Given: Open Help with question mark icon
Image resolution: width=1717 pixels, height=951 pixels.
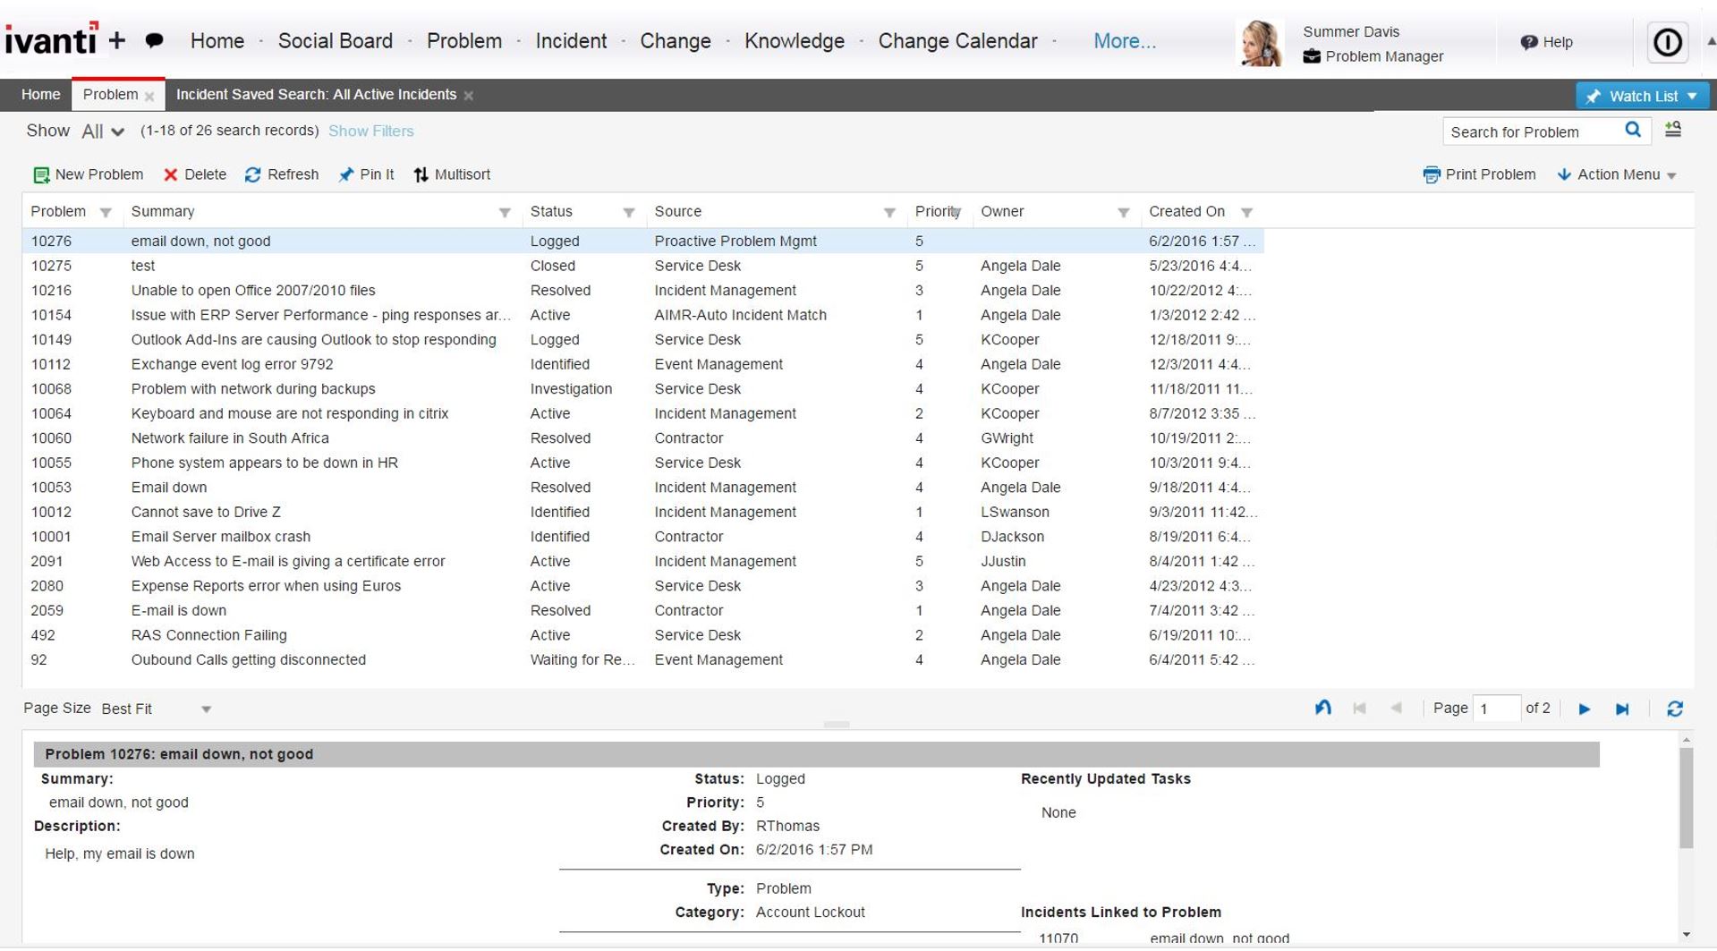Looking at the screenshot, I should 1546,42.
